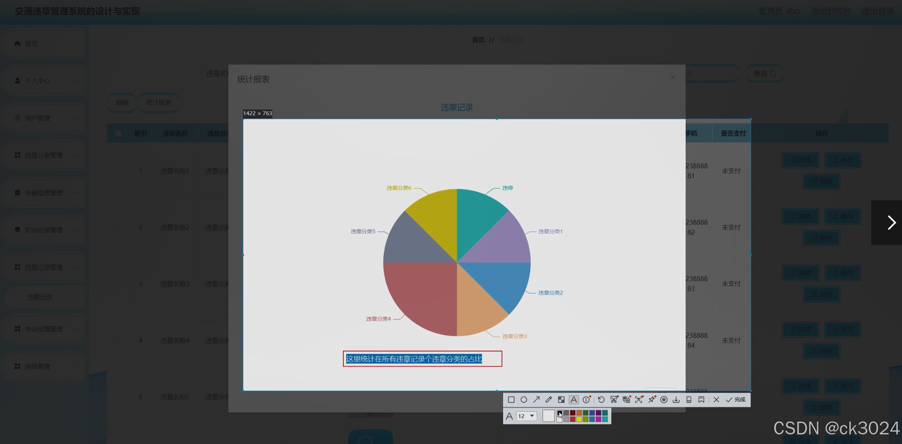Open the 首页 sidebar menu item

click(x=32, y=43)
